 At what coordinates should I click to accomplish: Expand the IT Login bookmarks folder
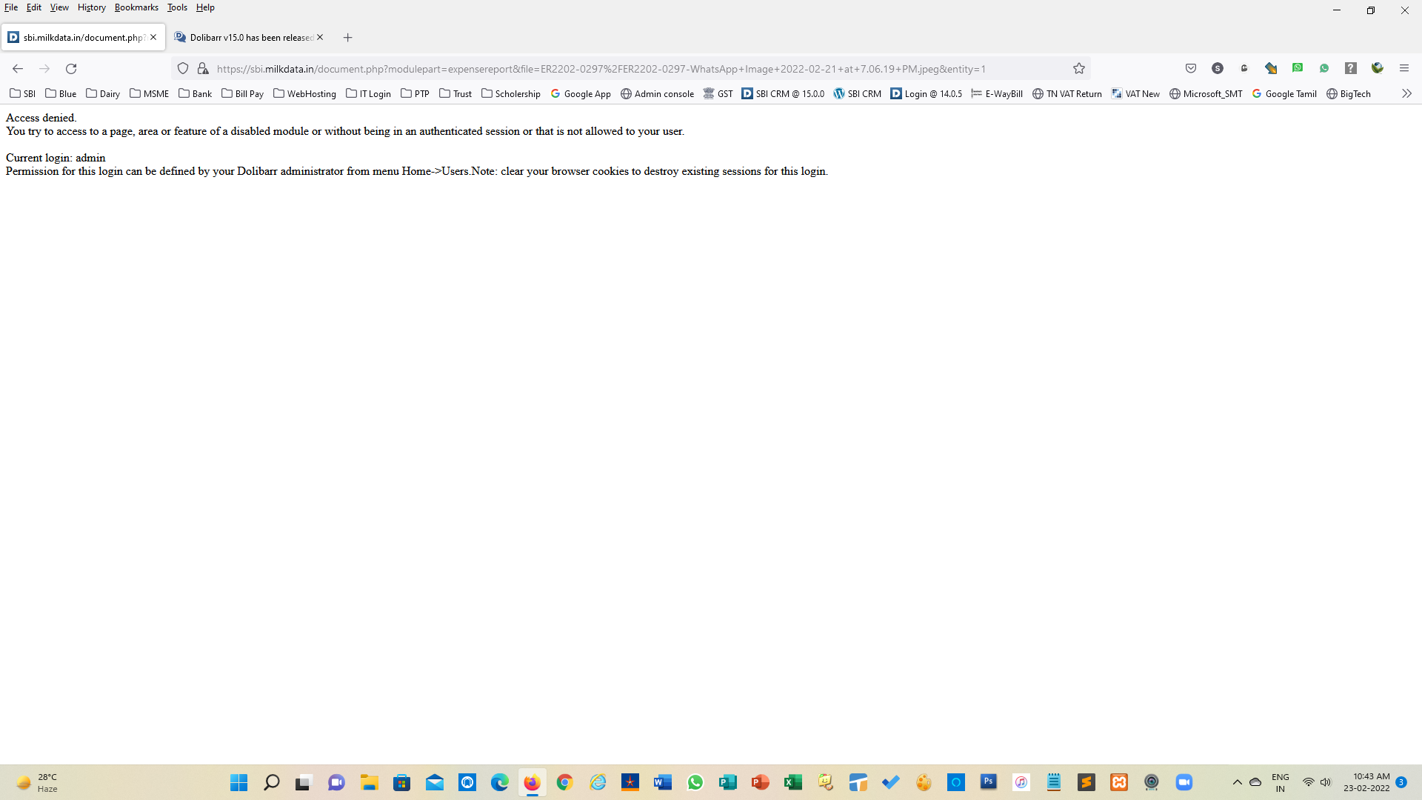pyautogui.click(x=369, y=93)
